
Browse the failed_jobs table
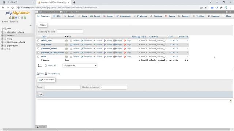coord(75,40)
